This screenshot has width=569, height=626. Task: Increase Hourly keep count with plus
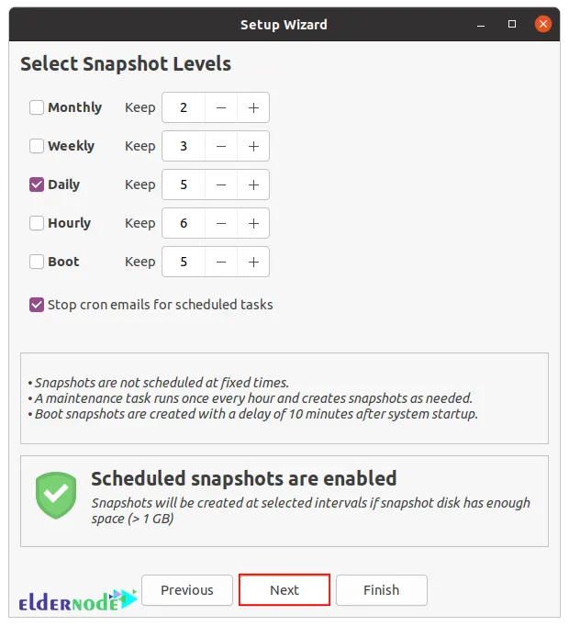click(x=253, y=223)
